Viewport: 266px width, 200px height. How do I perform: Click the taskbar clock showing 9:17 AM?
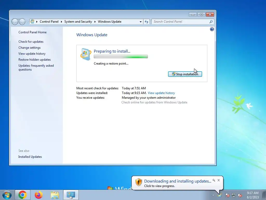click(253, 195)
